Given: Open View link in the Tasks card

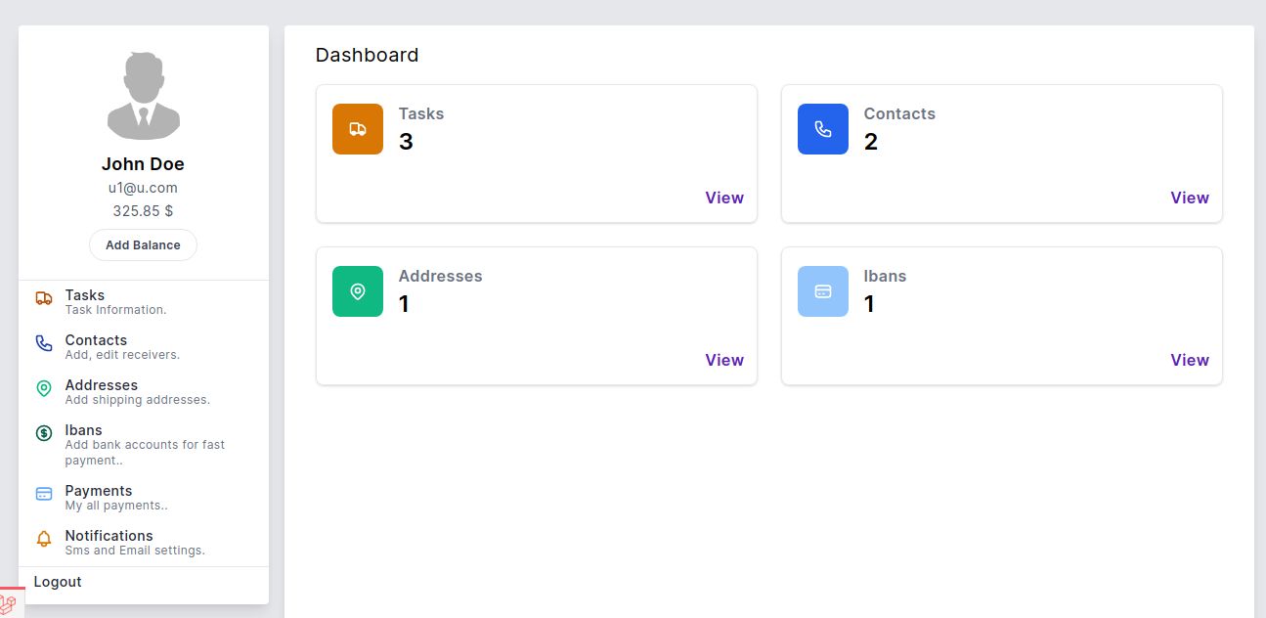Looking at the screenshot, I should pos(724,198).
